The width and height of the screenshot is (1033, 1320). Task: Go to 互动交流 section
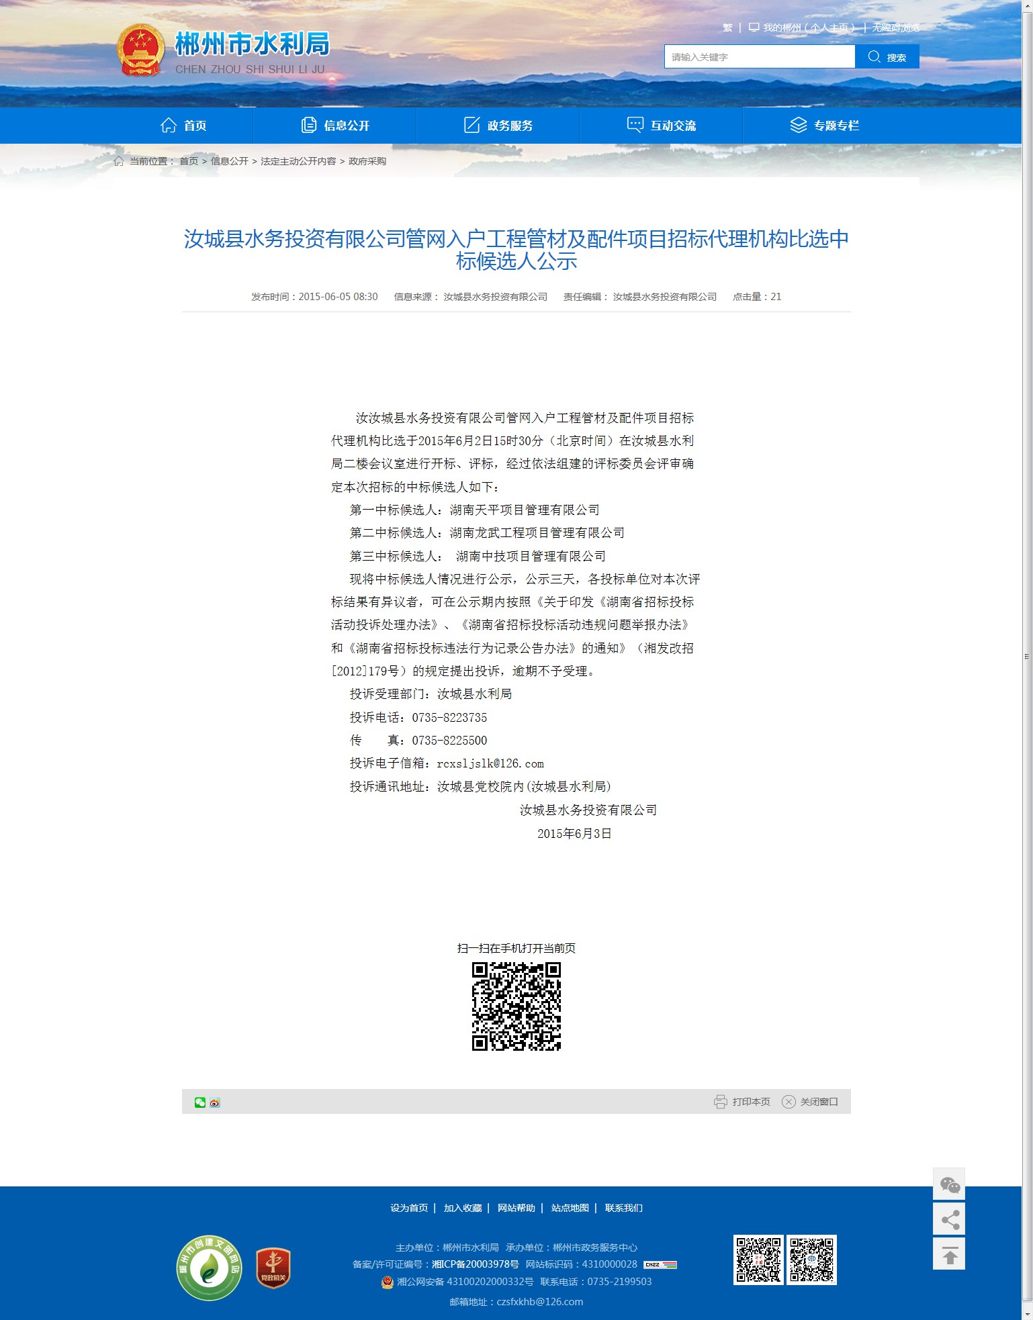pos(662,126)
